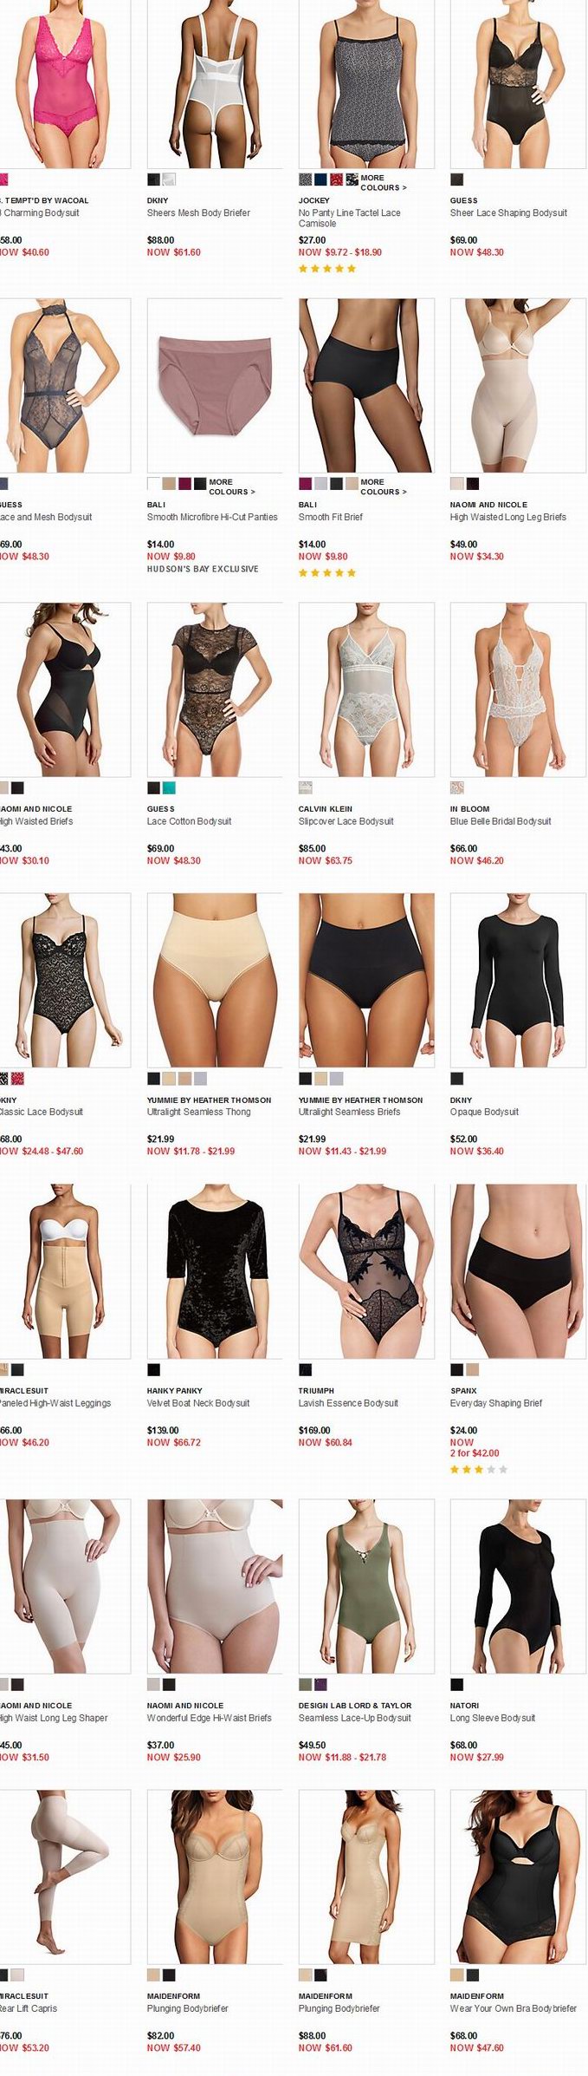Select the teal swatch for Guess Lace Cotton Bodysuit
The image size is (588, 2076).
[x=169, y=787]
